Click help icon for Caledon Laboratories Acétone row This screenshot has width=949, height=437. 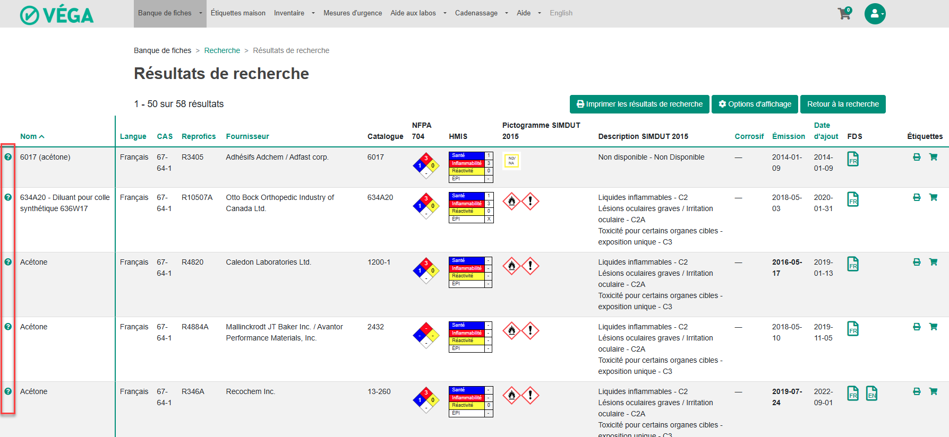[8, 262]
